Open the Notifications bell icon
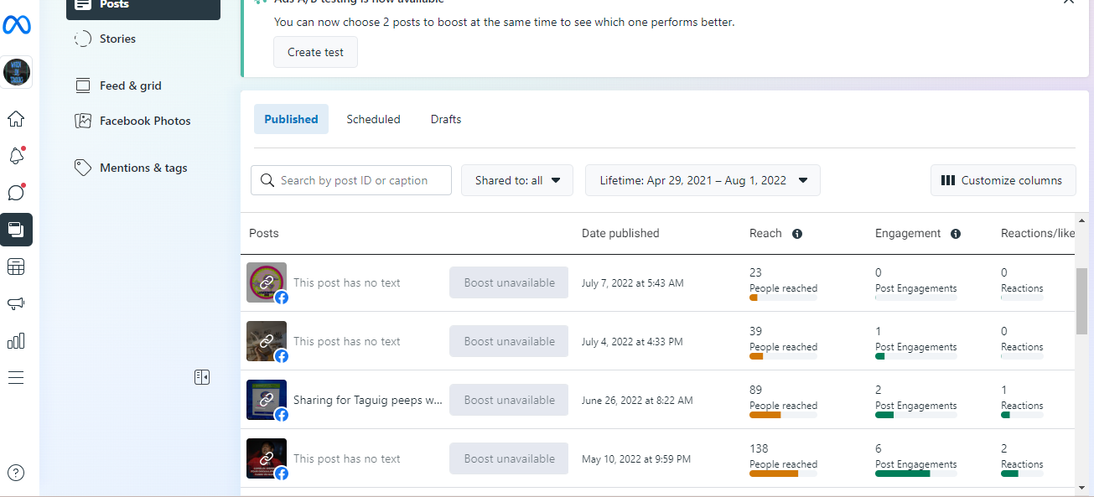The height and width of the screenshot is (497, 1094). click(16, 156)
